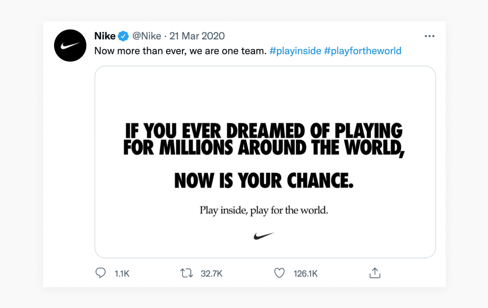This screenshot has height=308, width=488.
Task: Like the tweet with the heart icon
Action: (x=279, y=273)
